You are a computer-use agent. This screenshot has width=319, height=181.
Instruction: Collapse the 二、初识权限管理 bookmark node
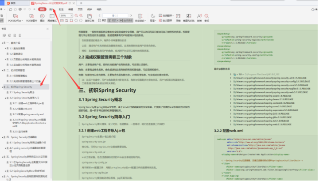[2, 70]
